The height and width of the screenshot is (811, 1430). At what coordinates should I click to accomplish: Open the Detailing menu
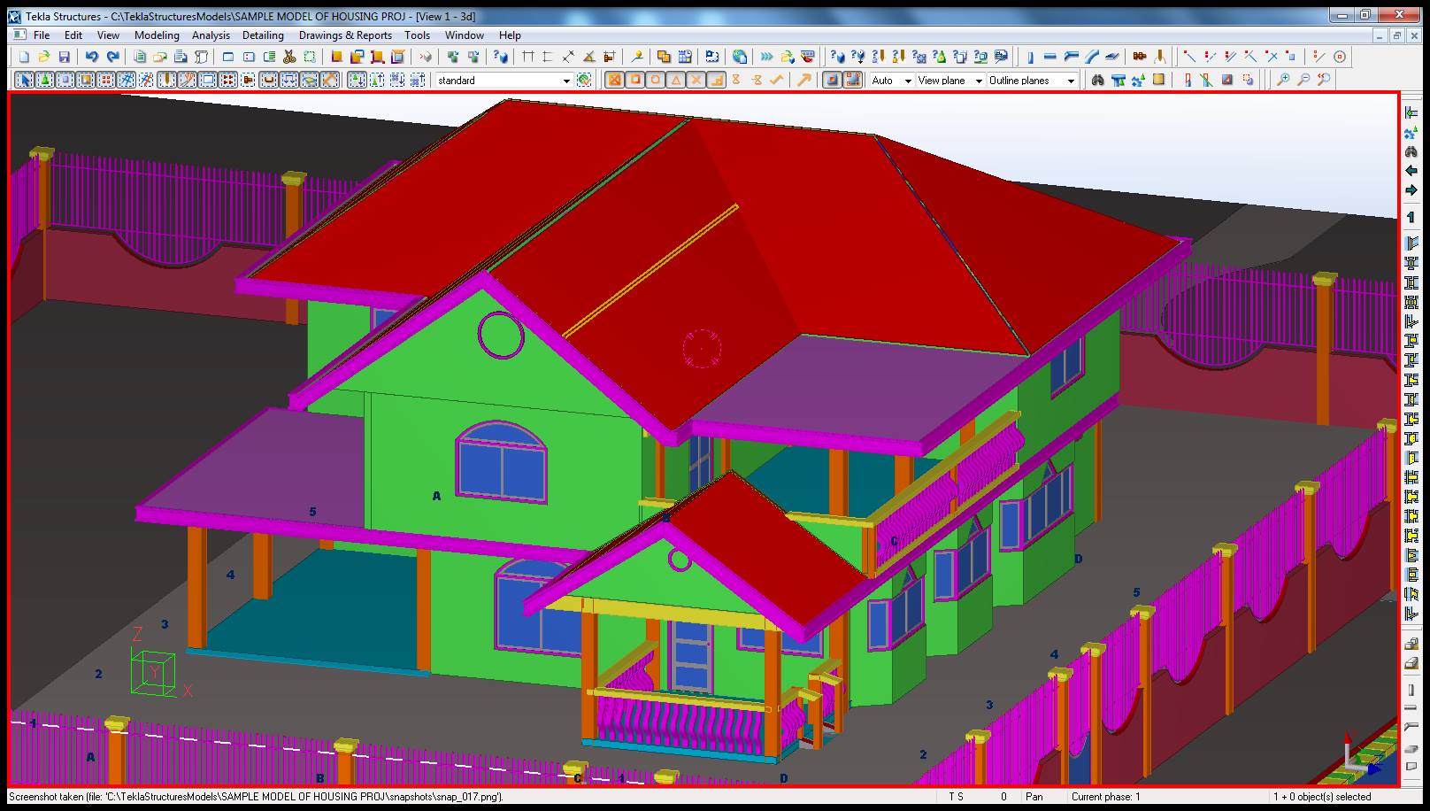[263, 35]
